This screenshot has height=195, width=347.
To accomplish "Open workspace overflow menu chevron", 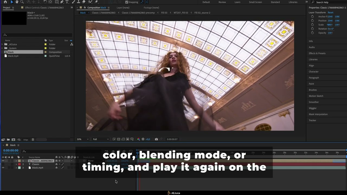I will tap(307, 2).
